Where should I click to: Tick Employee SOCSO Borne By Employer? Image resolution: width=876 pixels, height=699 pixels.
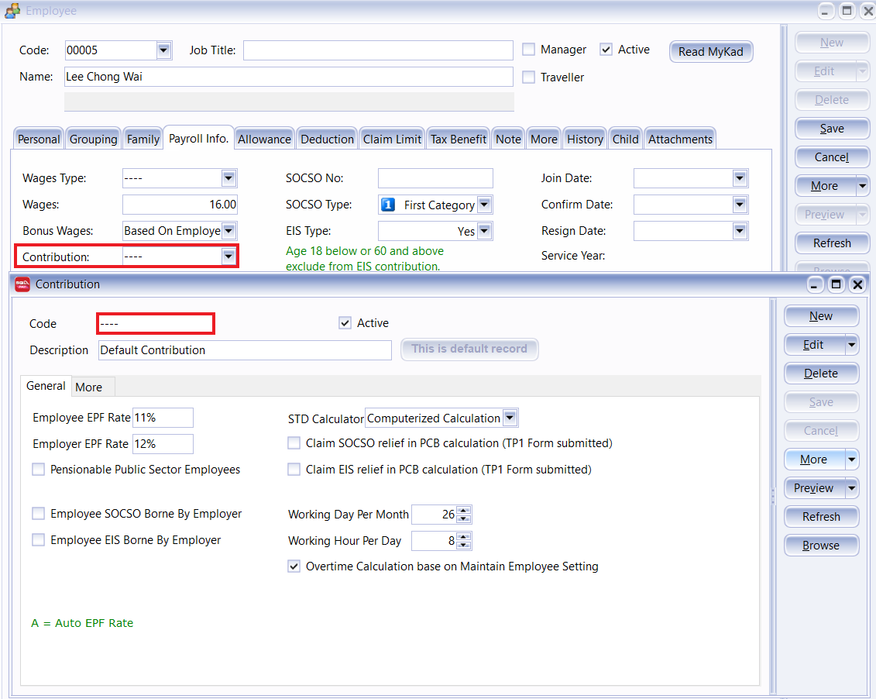pyautogui.click(x=38, y=514)
